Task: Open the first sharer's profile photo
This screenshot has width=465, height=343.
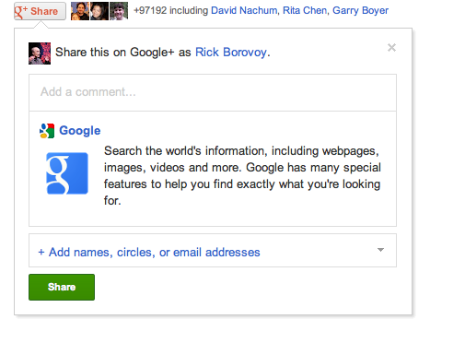Action: (80, 11)
